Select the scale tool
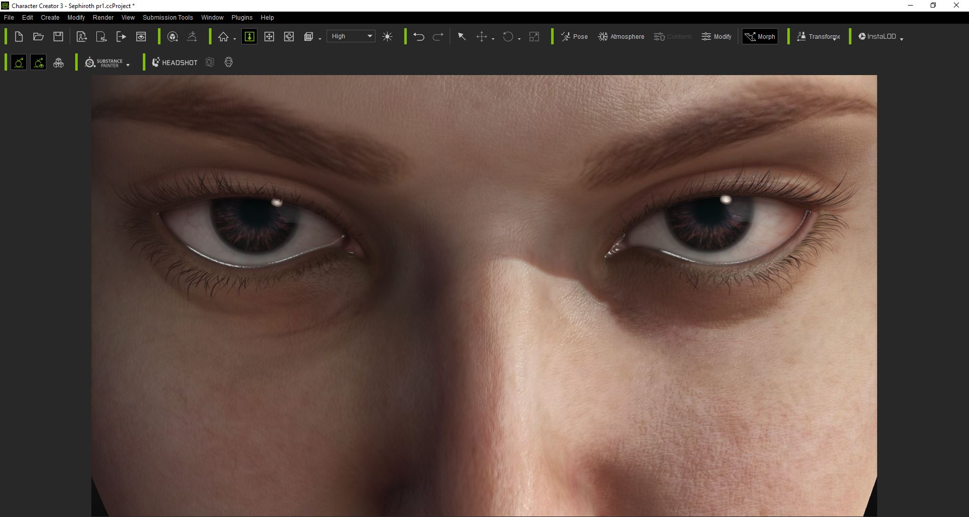The image size is (969, 517). click(x=534, y=36)
